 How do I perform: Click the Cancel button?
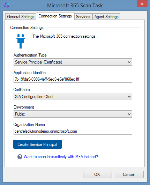tap(129, 174)
